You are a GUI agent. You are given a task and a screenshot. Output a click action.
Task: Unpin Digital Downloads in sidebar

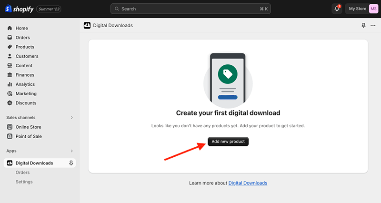[71, 163]
